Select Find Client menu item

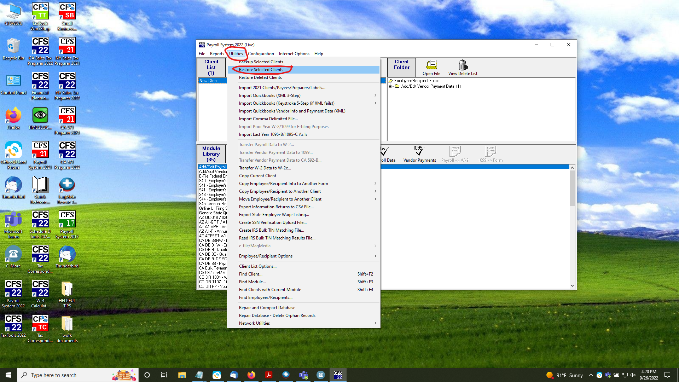coord(303,274)
